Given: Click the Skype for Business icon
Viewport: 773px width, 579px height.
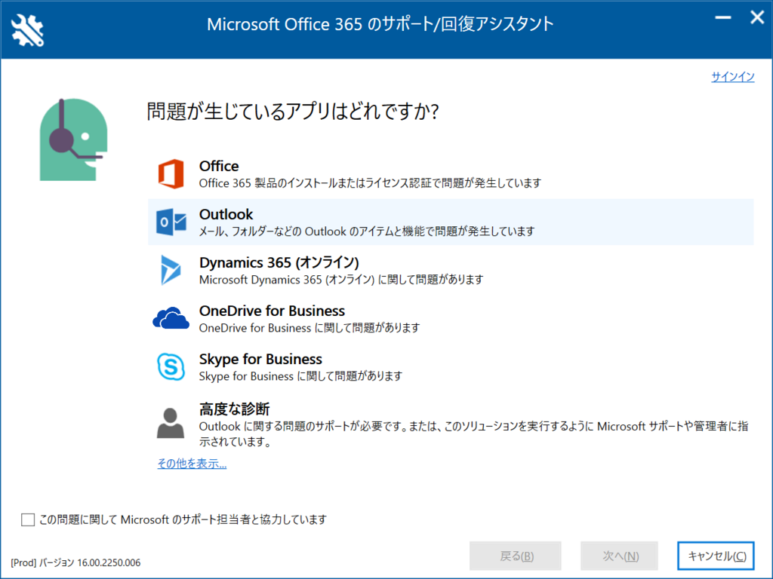Looking at the screenshot, I should [x=171, y=366].
